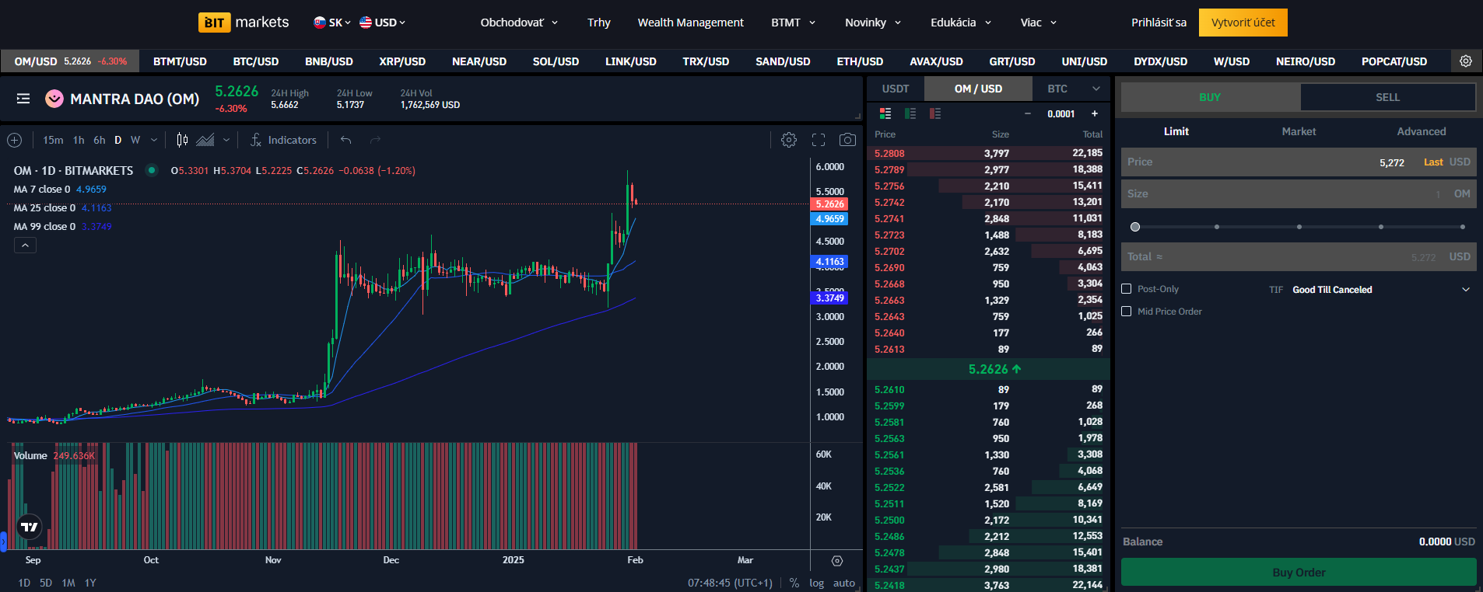1483x592 pixels.
Task: Select the Market order tab
Action: 1299,131
